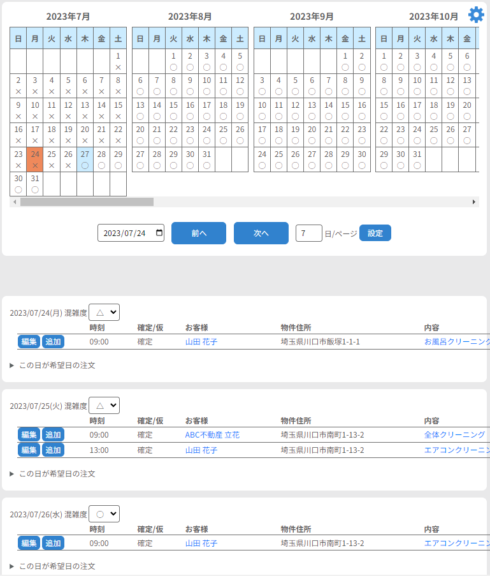Click 追加 for the 13:00 order on 07/25

point(53,450)
